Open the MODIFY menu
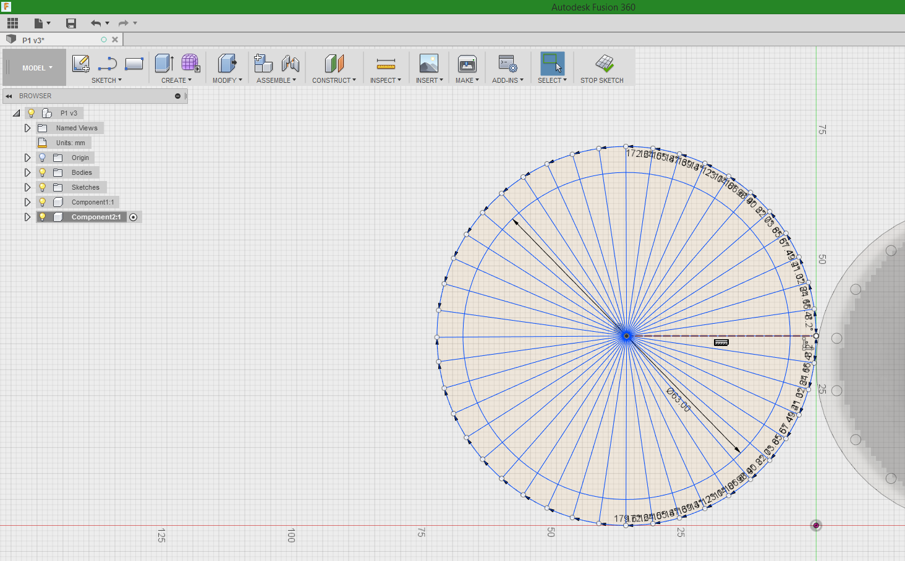The width and height of the screenshot is (905, 561). click(x=227, y=80)
